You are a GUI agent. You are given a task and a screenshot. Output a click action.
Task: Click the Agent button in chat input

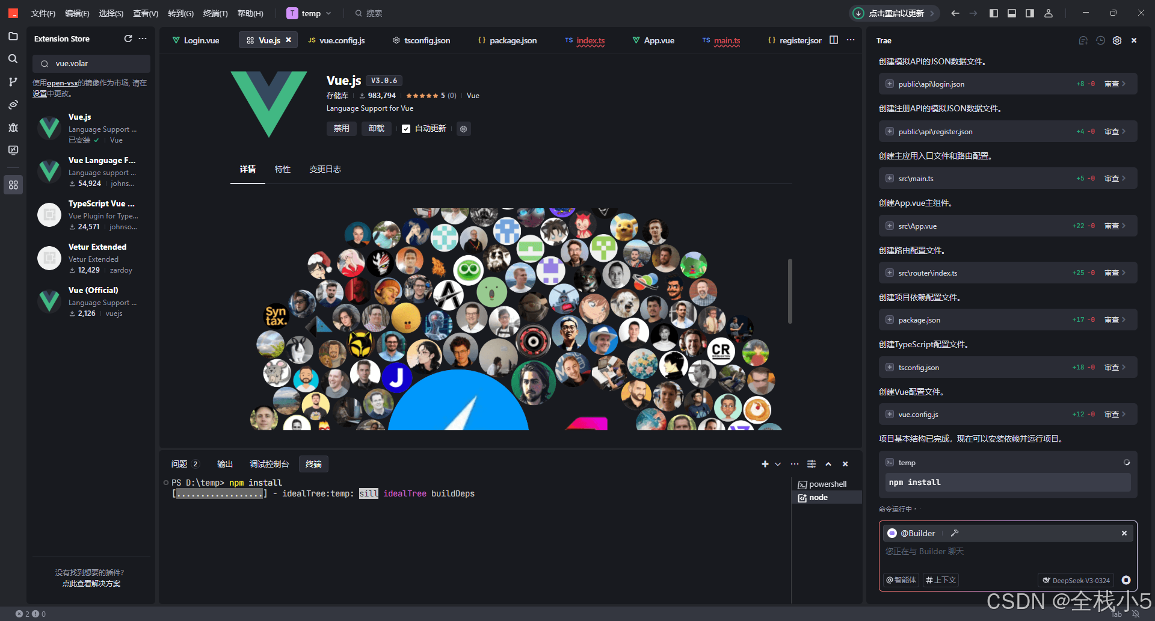point(901,580)
